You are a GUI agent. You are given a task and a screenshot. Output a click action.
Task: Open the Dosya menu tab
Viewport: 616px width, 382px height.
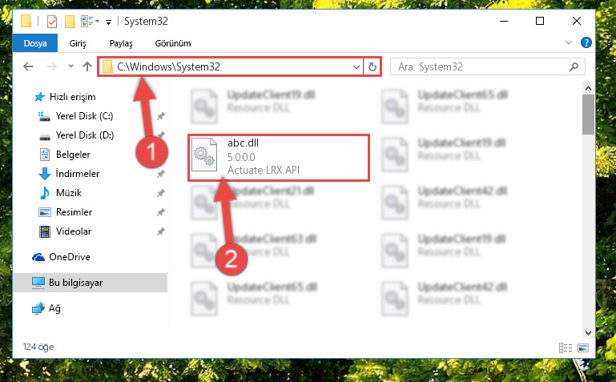pos(35,43)
